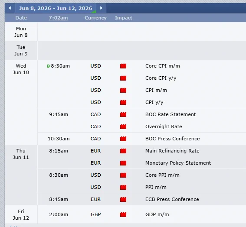Click the Impact column header
Viewport: 246px width, 227px height.
coord(124,18)
